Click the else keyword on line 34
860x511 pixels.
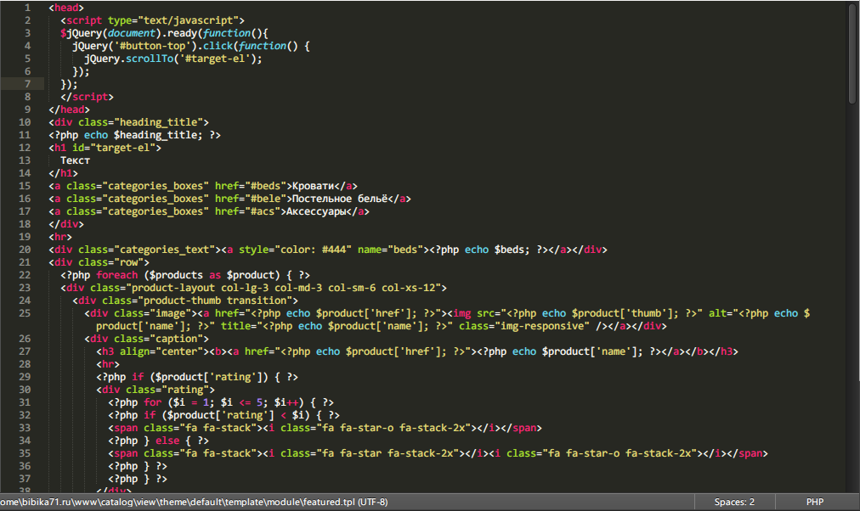(167, 441)
